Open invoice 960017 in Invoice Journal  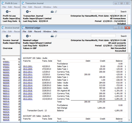6,104
